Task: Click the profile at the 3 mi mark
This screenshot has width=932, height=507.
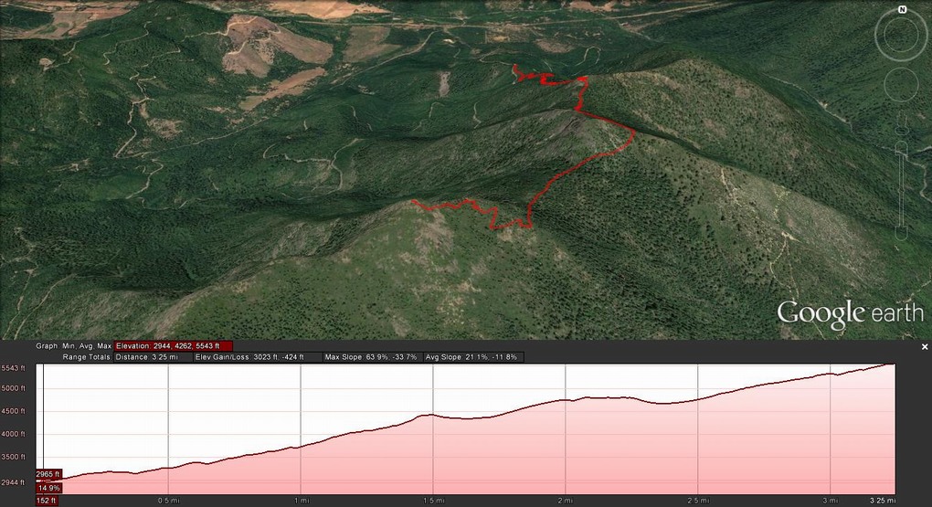Action: coord(831,374)
